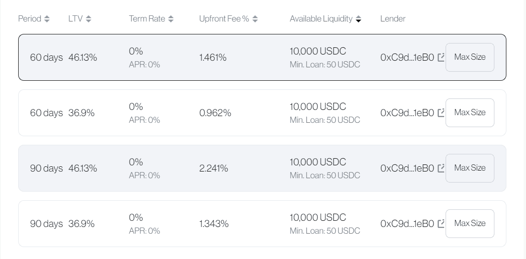Click Max Size for the 1.343% fee offer
The height and width of the screenshot is (259, 526).
click(x=470, y=224)
